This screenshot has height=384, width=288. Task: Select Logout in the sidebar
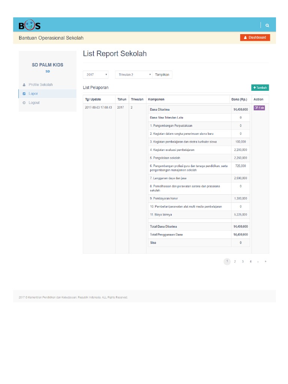(x=34, y=103)
